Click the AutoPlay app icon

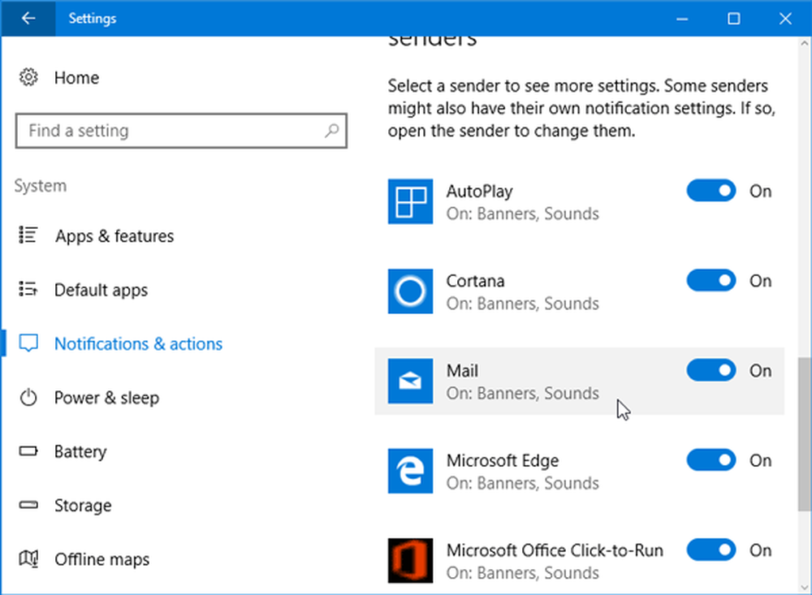pyautogui.click(x=411, y=202)
